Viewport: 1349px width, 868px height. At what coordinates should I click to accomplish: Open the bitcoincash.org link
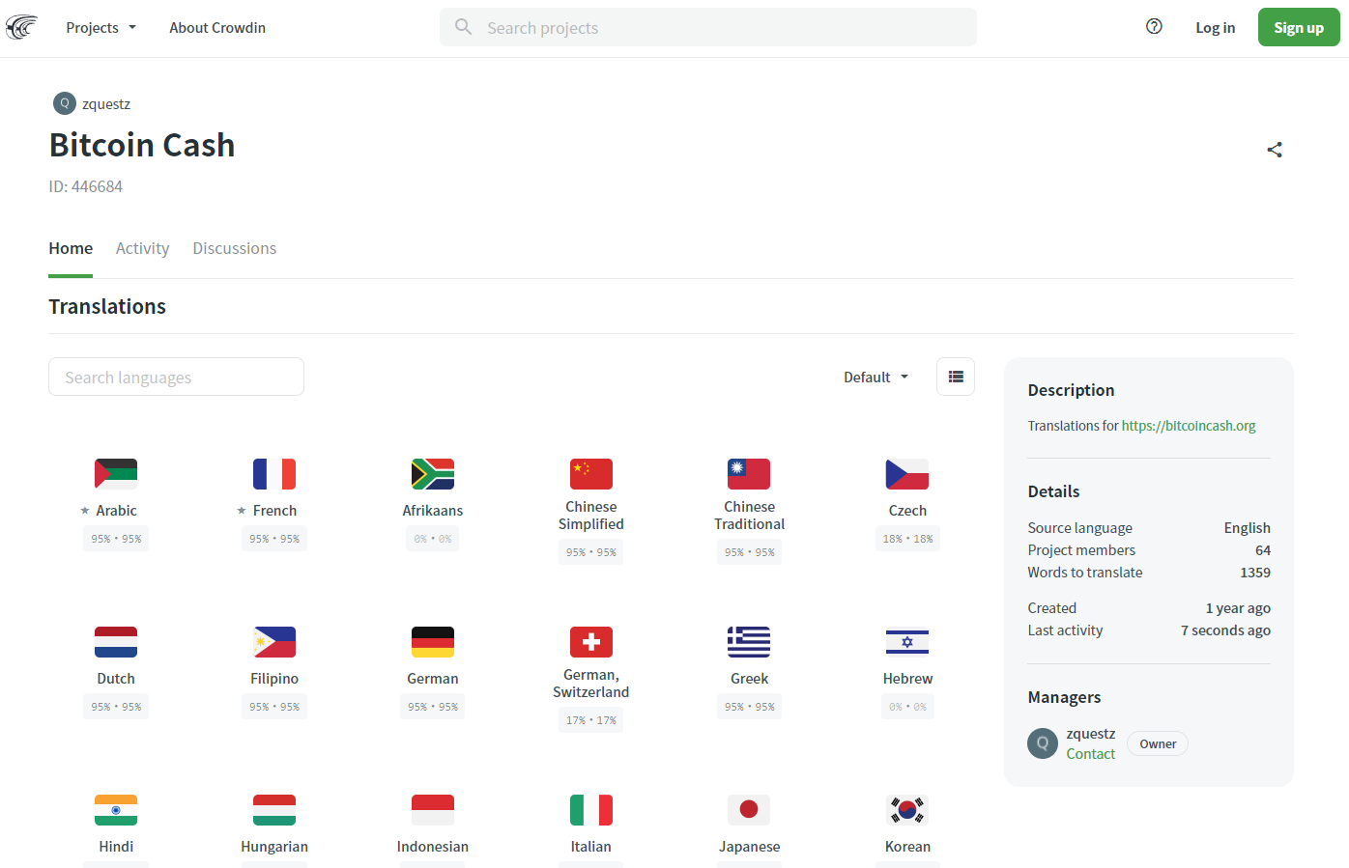[x=1189, y=426]
